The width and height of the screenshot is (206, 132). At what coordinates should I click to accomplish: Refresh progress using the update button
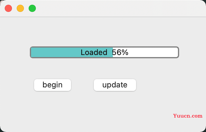tap(115, 85)
